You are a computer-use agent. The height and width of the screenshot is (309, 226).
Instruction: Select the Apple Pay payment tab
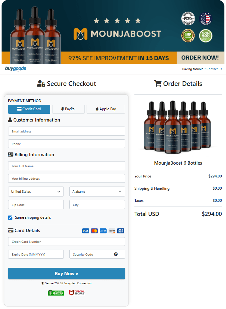[x=106, y=109]
